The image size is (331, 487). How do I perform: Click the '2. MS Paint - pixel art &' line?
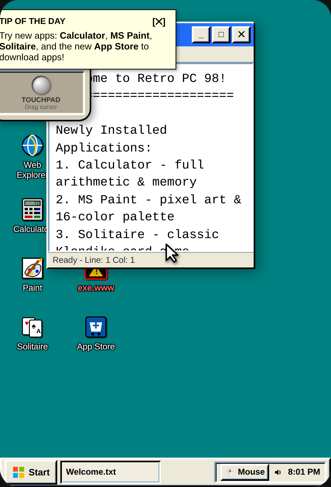148,199
